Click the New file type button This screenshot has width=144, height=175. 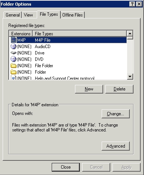89,89
